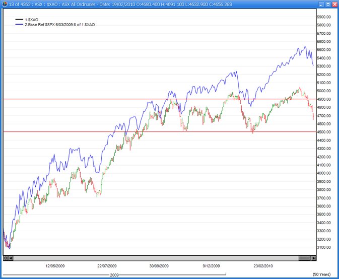
Task: Minimize the chart window
Action: (321, 5)
